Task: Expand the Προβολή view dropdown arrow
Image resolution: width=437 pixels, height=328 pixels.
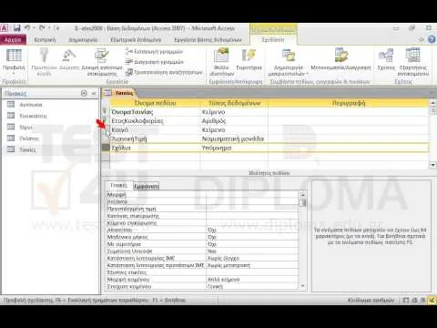Action: pos(14,74)
